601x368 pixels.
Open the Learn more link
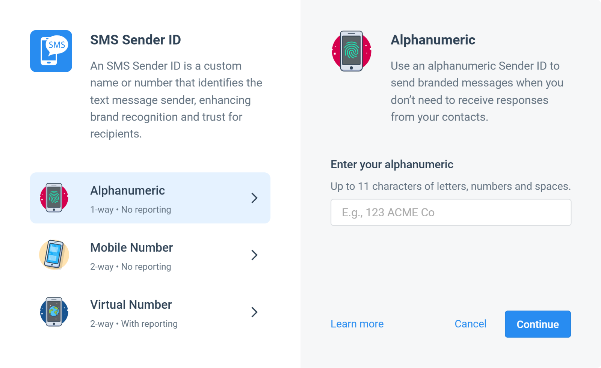coord(357,324)
